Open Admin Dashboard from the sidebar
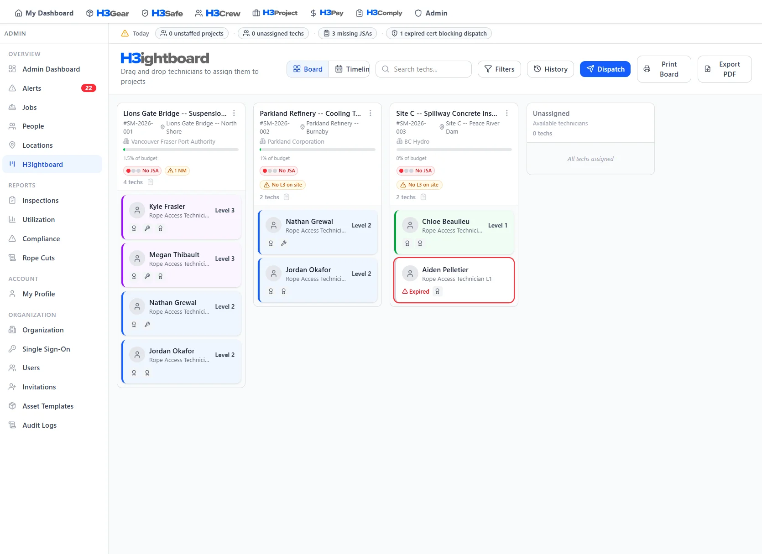Image resolution: width=762 pixels, height=554 pixels. tap(52, 69)
